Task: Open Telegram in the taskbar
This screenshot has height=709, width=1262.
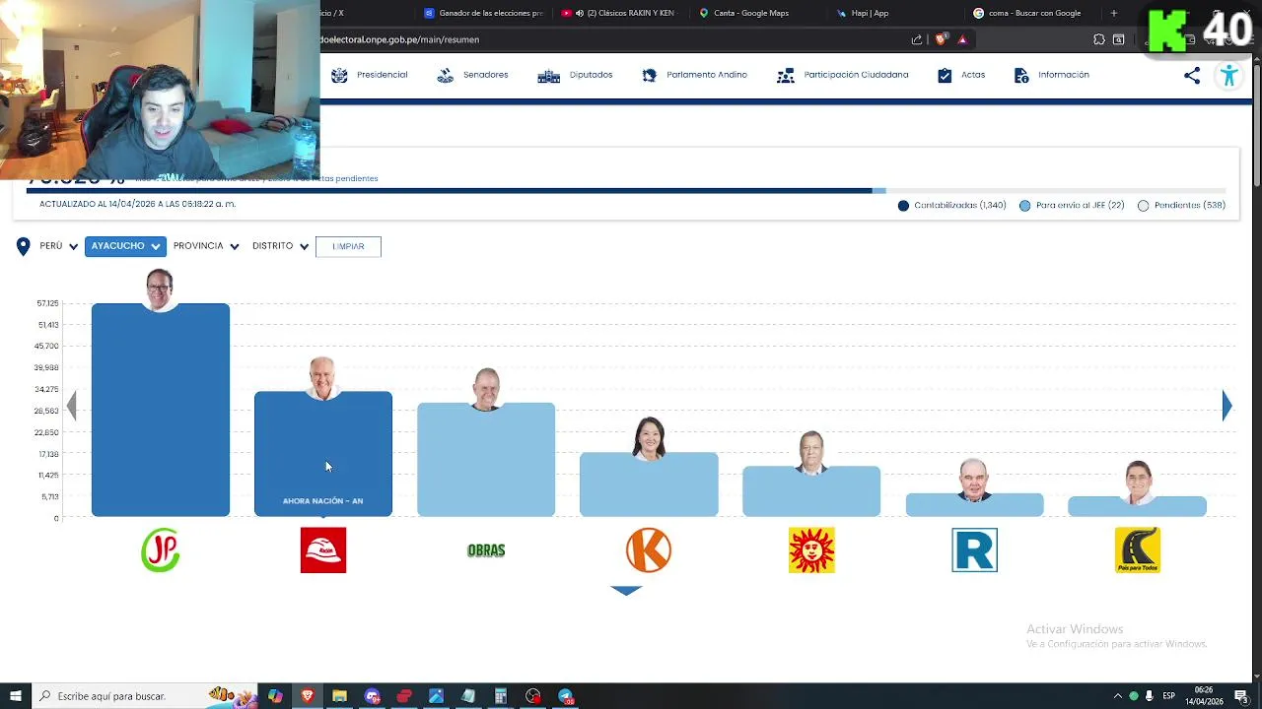Action: click(566, 696)
